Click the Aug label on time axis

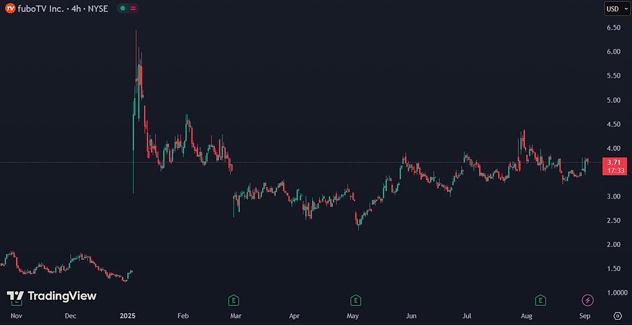tap(526, 316)
